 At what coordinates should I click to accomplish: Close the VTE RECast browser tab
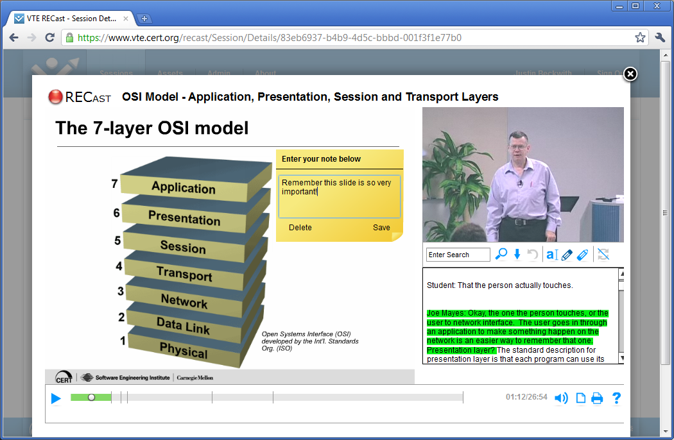coord(126,19)
